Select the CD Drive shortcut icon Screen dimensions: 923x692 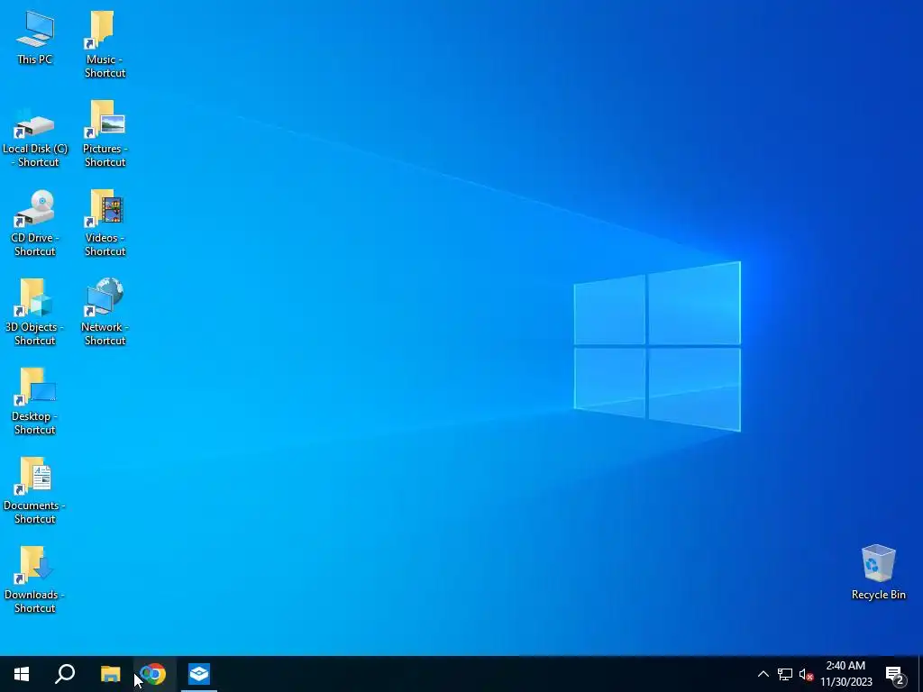35,223
